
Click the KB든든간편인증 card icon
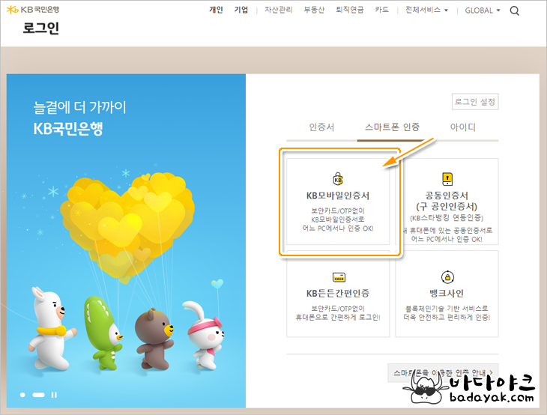[339, 277]
